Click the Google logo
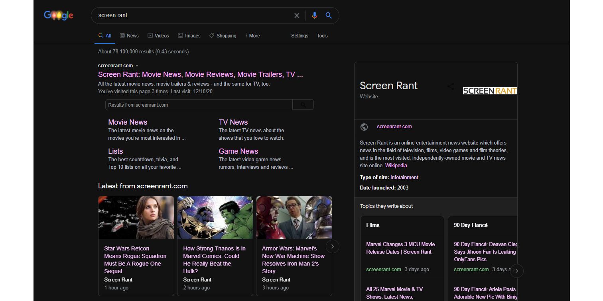Image resolution: width=603 pixels, height=301 pixels. coord(58,15)
